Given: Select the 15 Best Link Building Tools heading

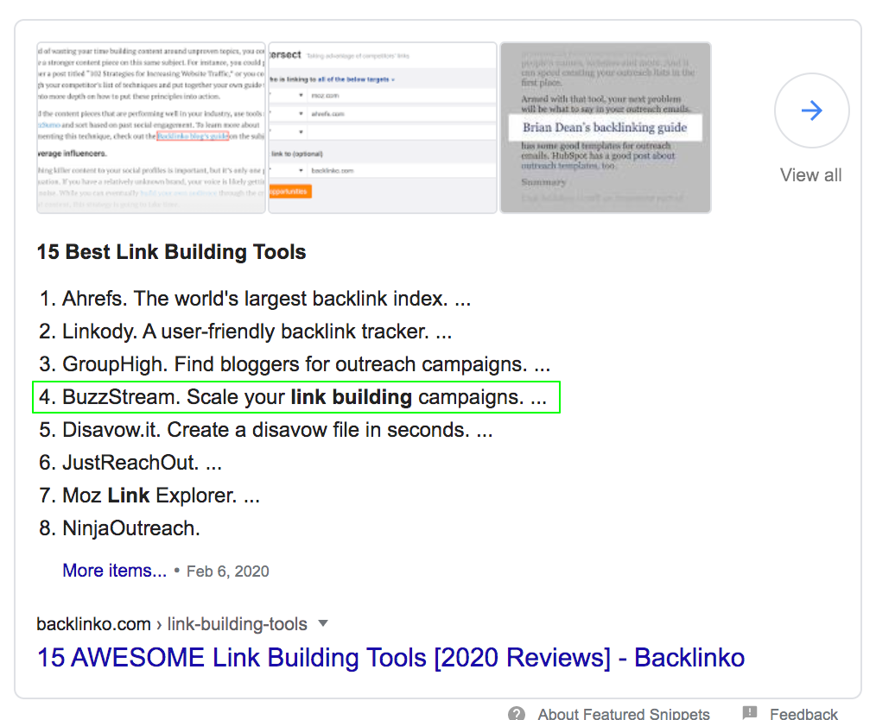Looking at the screenshot, I should tap(172, 252).
